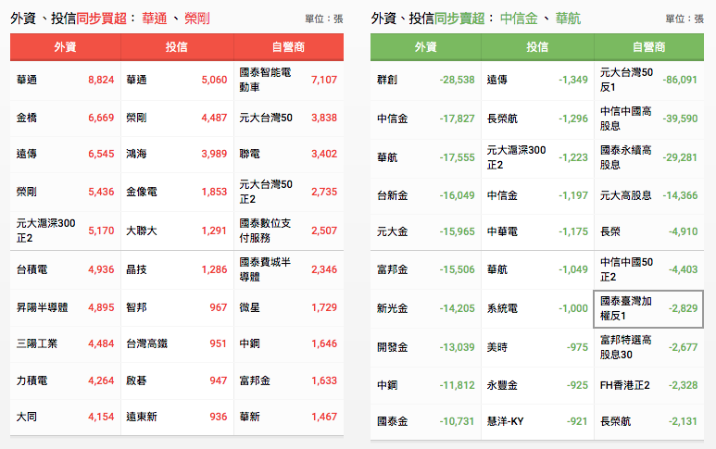Click the red 外資 column header
The image size is (716, 449).
65,47
